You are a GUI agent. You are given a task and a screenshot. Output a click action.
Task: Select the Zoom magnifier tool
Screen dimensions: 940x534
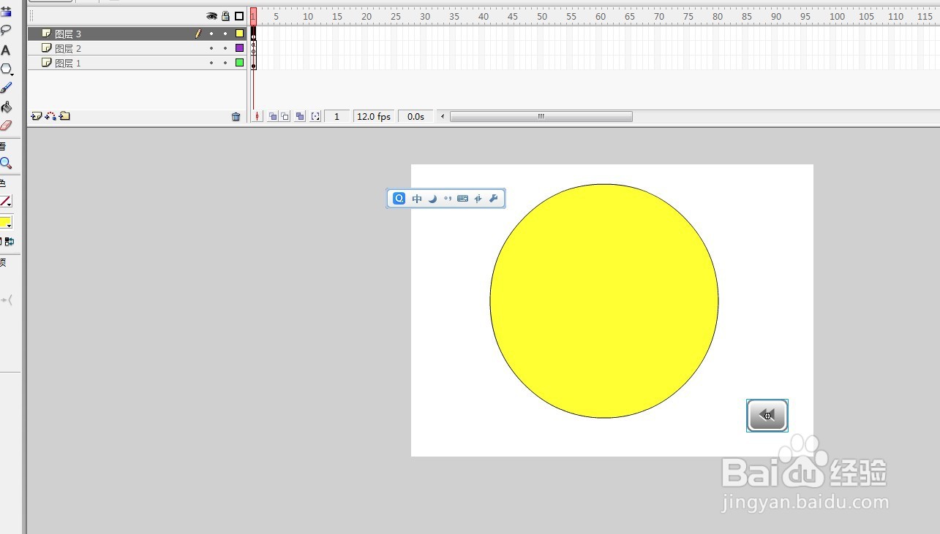click(6, 163)
